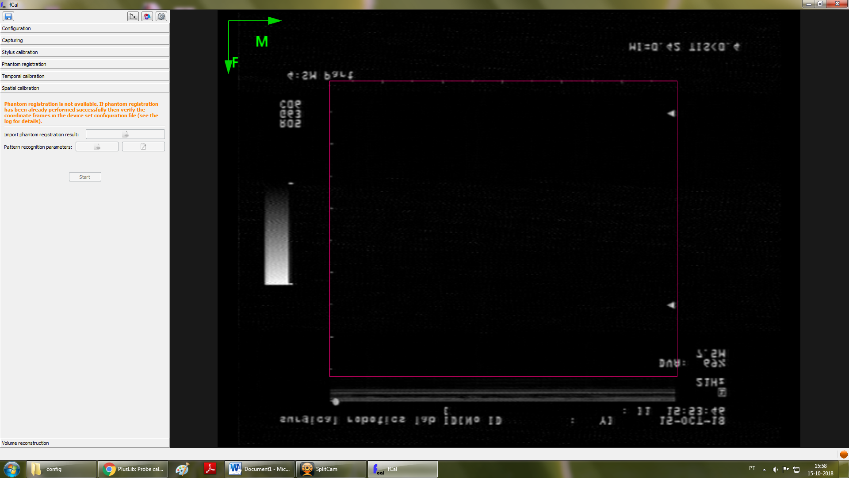Import phantom registration result via the file icon

(x=125, y=134)
